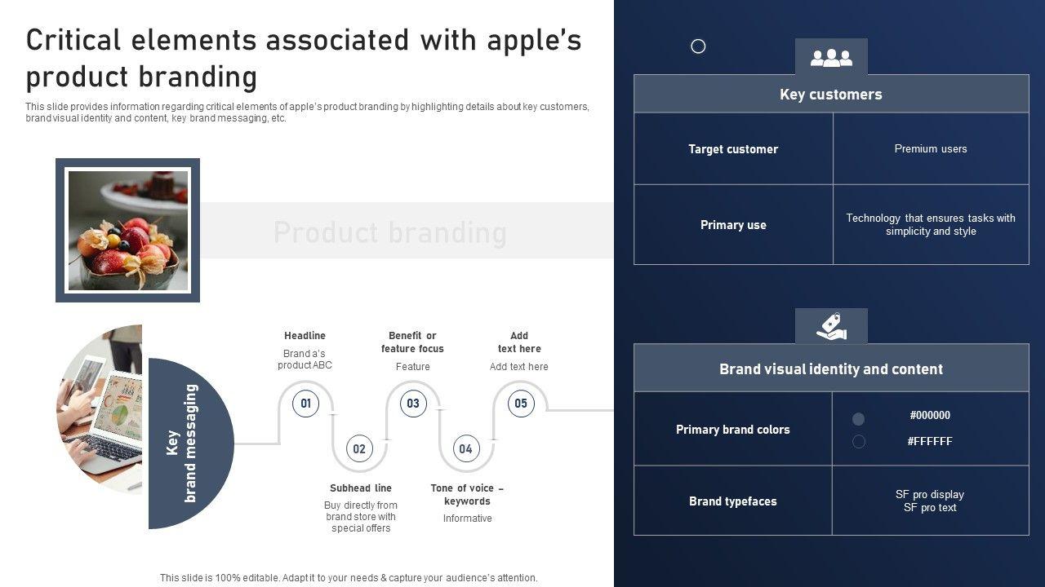
Task: Select step circle 04
Action: point(465,448)
